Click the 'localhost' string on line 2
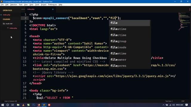 click(80, 18)
